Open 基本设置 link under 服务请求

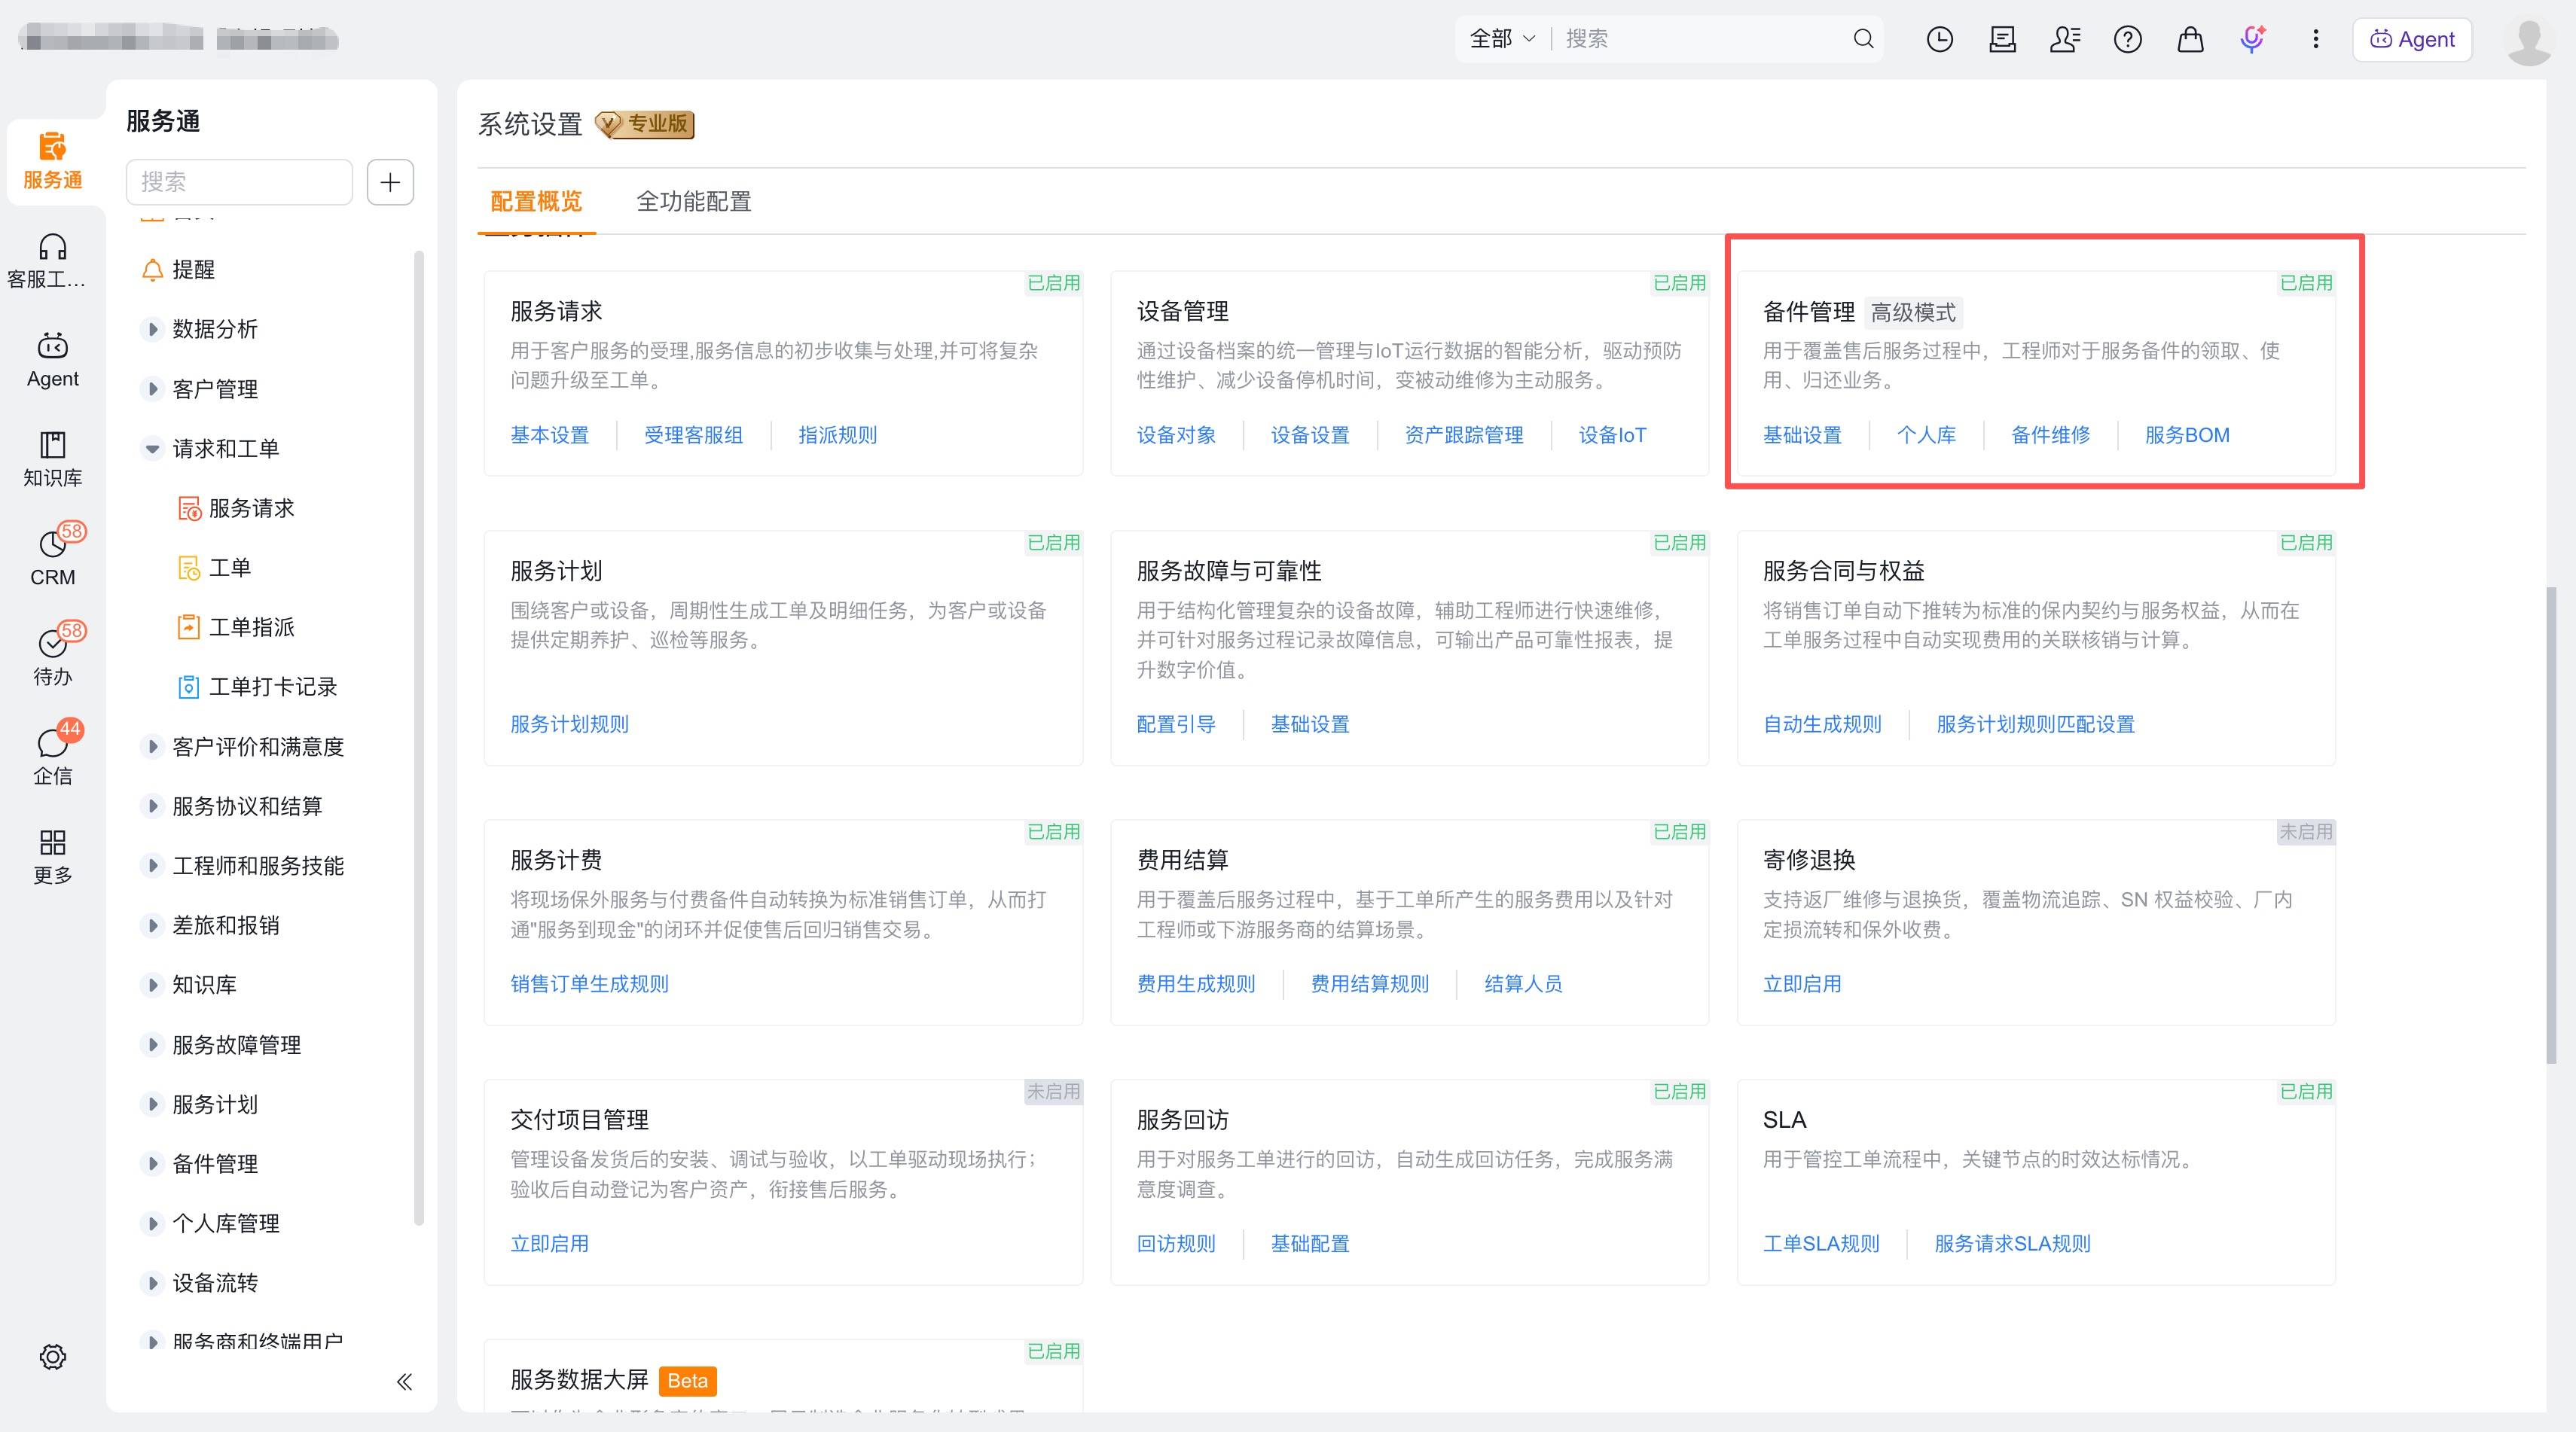549,436
